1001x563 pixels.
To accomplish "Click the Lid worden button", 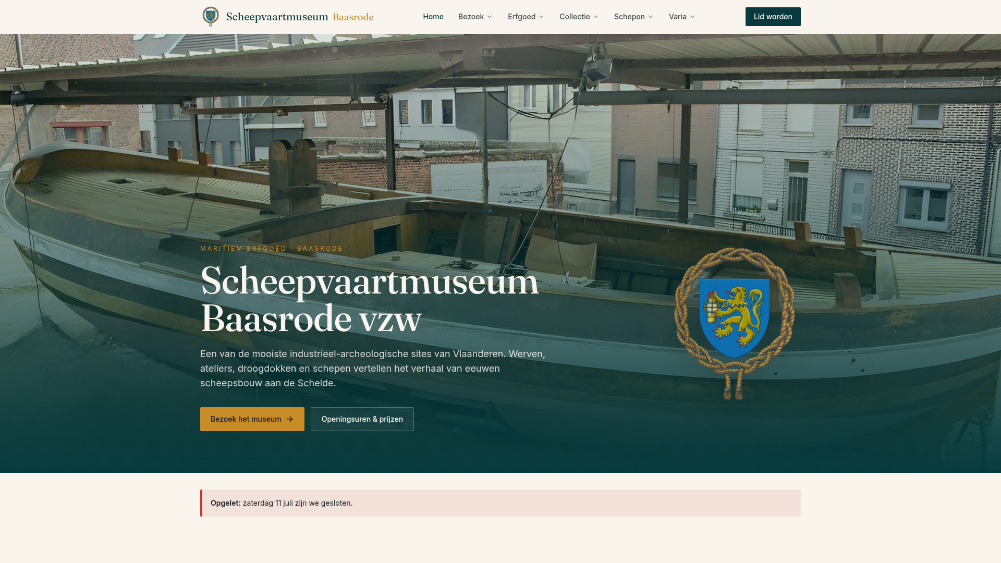I will (773, 17).
